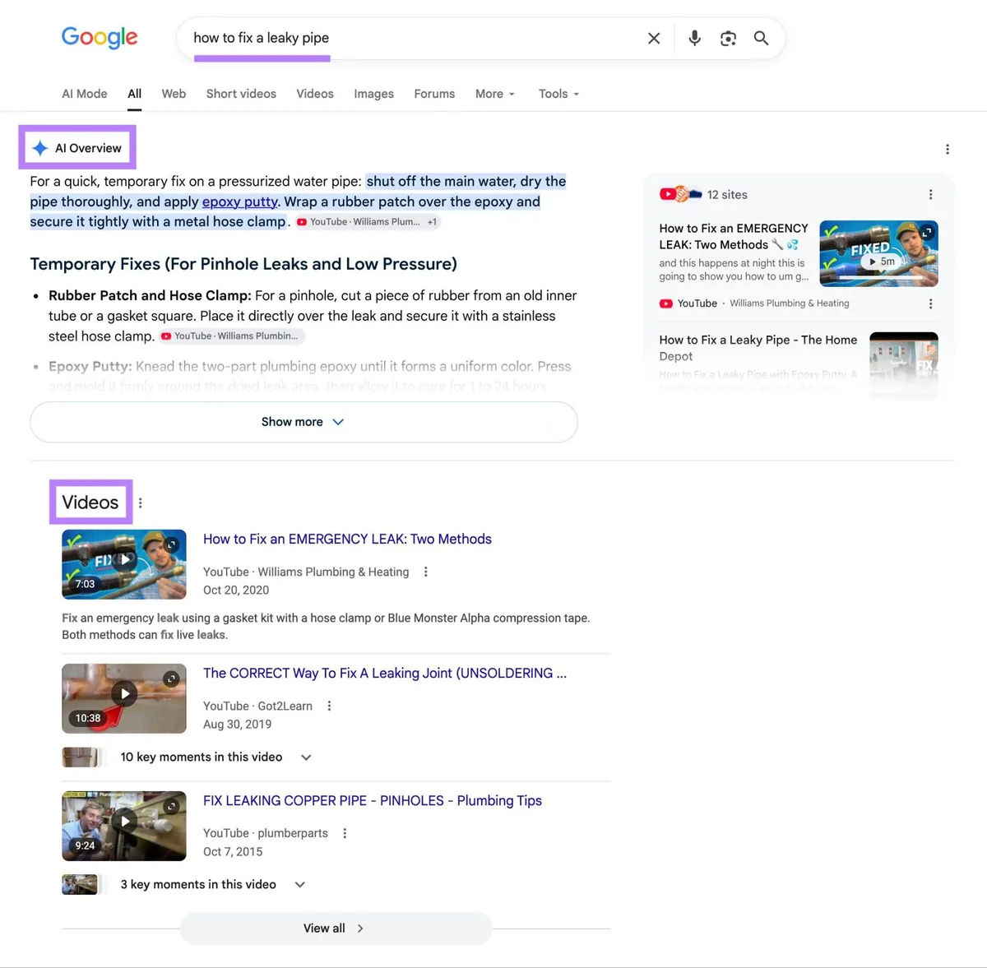
Task: Open three-dot menu beside Videos heading
Action: 141,503
